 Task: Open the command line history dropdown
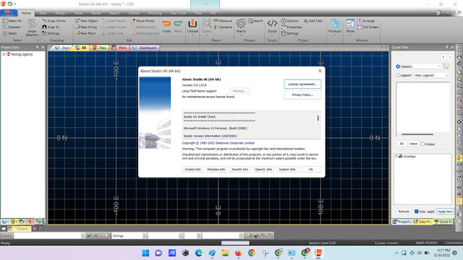tap(82, 235)
